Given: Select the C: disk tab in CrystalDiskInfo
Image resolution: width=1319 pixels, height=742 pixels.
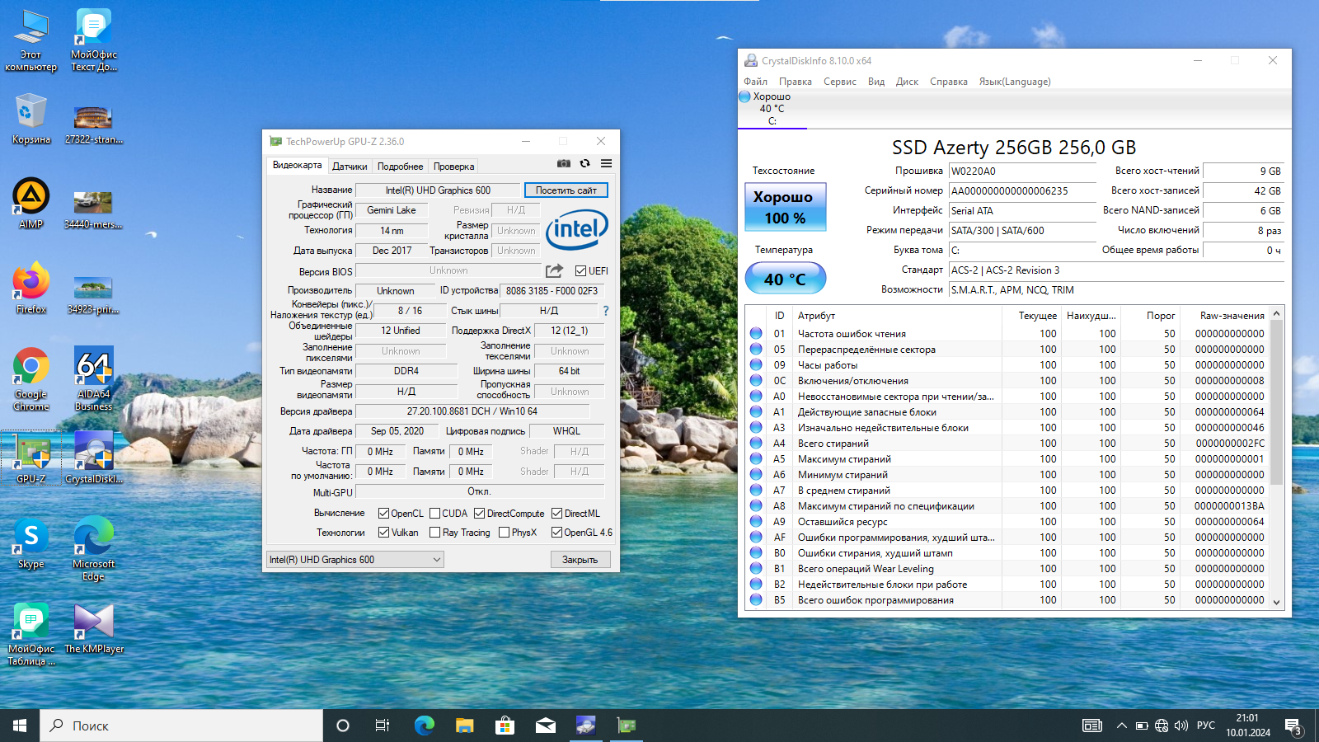Looking at the screenshot, I should pos(772,109).
